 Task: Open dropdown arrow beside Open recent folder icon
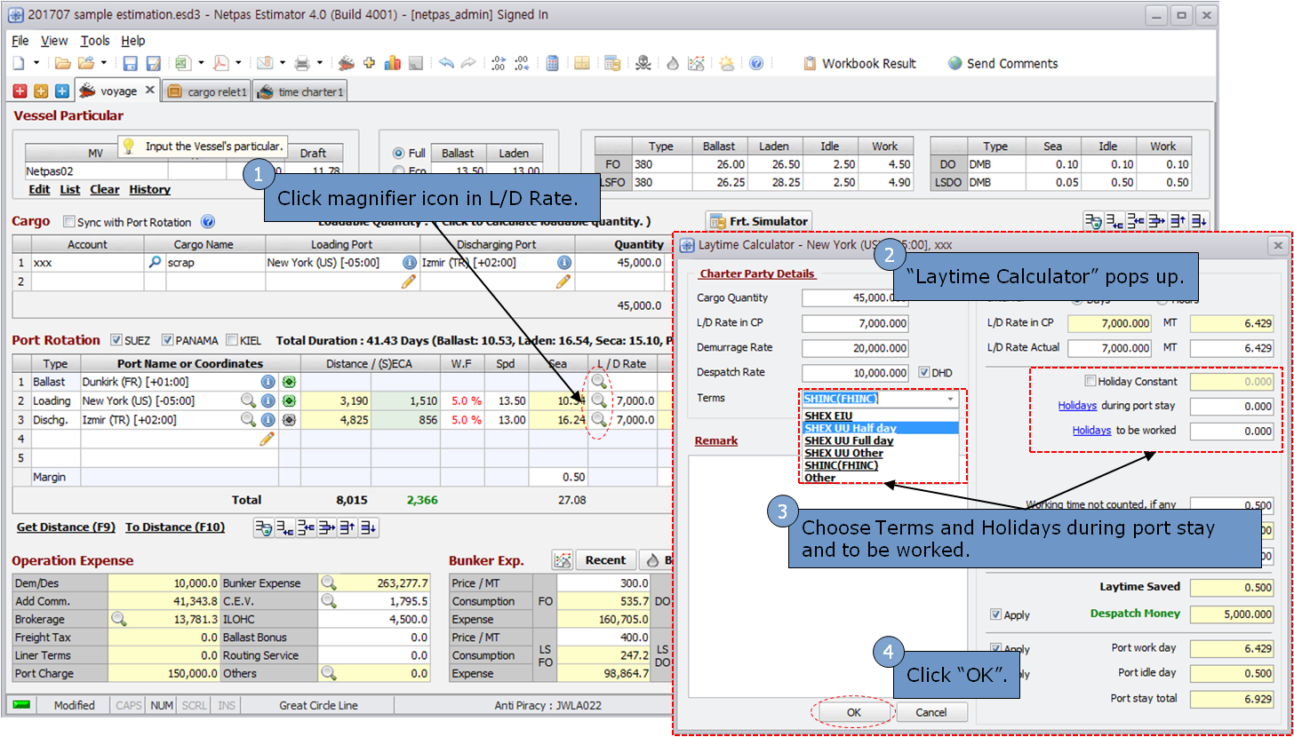[x=104, y=63]
